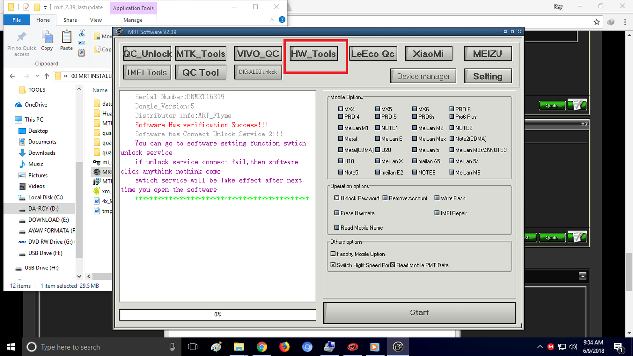The width and height of the screenshot is (633, 356).
Task: Choose Read Mobile Name operation
Action: (x=359, y=228)
